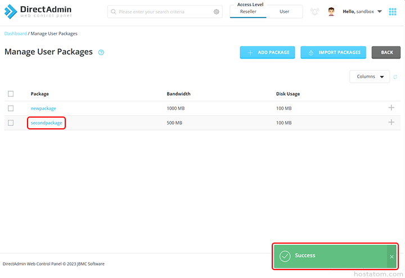Click the user avatar icon
Image resolution: width=405 pixels, height=278 pixels.
click(x=331, y=12)
